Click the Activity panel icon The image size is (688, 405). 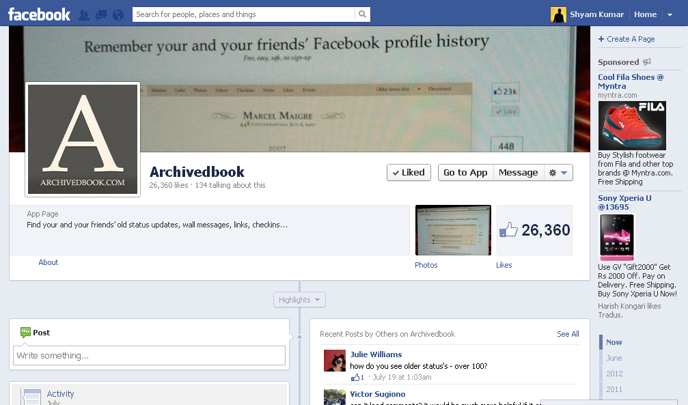(30, 394)
